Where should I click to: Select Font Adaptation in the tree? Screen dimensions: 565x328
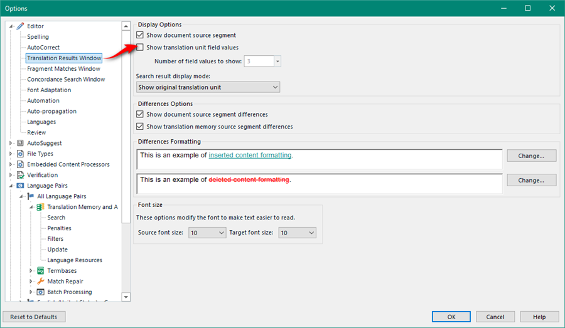click(49, 90)
